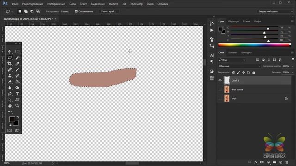Select the Crop tool
The width and height of the screenshot is (296, 166).
click(10, 64)
